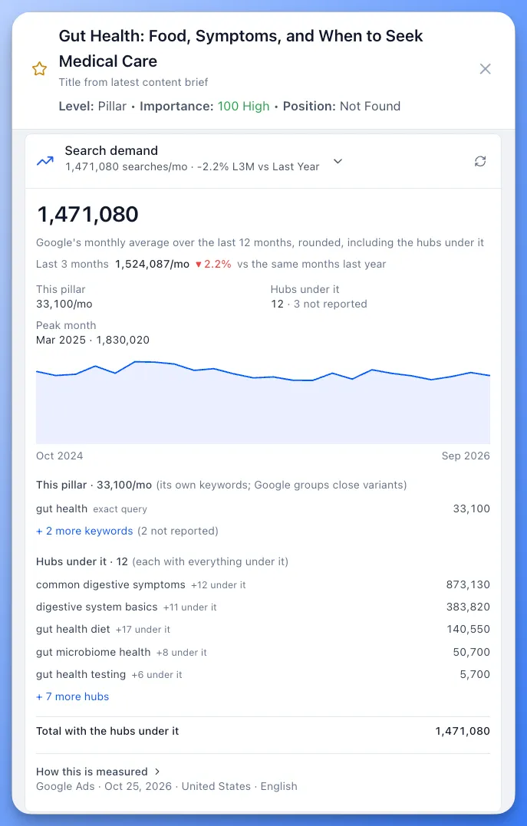Click the 50,700 value
Image resolution: width=527 pixels, height=826 pixels.
click(x=471, y=652)
